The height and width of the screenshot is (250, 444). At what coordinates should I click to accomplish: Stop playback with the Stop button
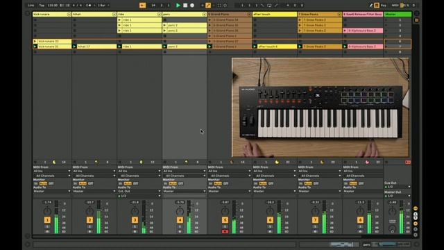tap(185, 5)
